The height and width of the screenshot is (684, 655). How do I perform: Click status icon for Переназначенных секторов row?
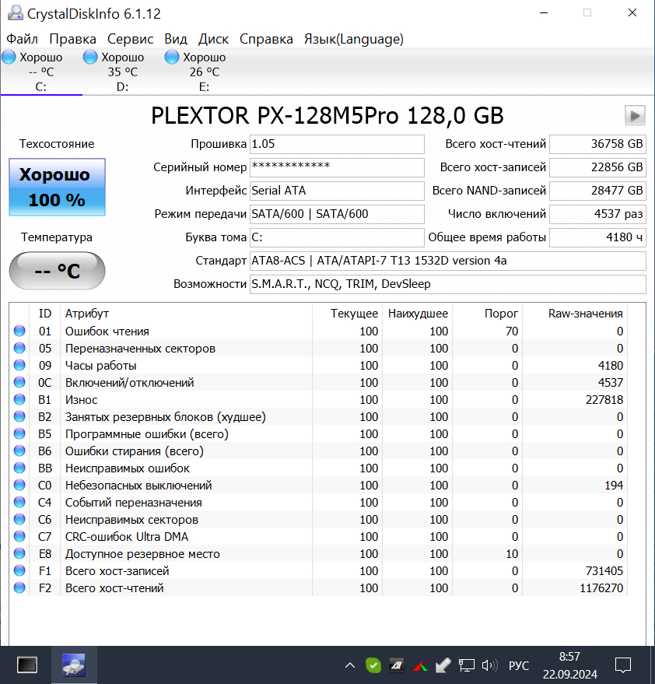click(19, 348)
